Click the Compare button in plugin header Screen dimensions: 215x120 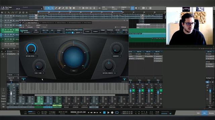pyautogui.click(x=30, y=27)
